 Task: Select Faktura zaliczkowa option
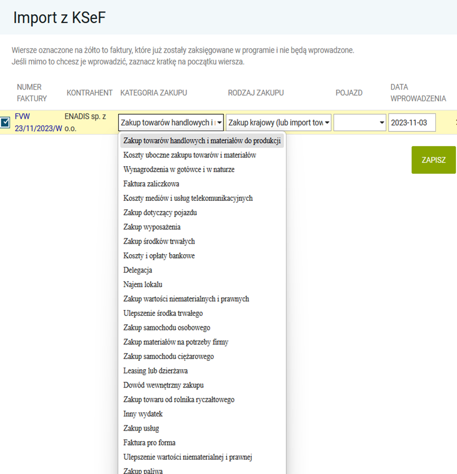(x=151, y=184)
